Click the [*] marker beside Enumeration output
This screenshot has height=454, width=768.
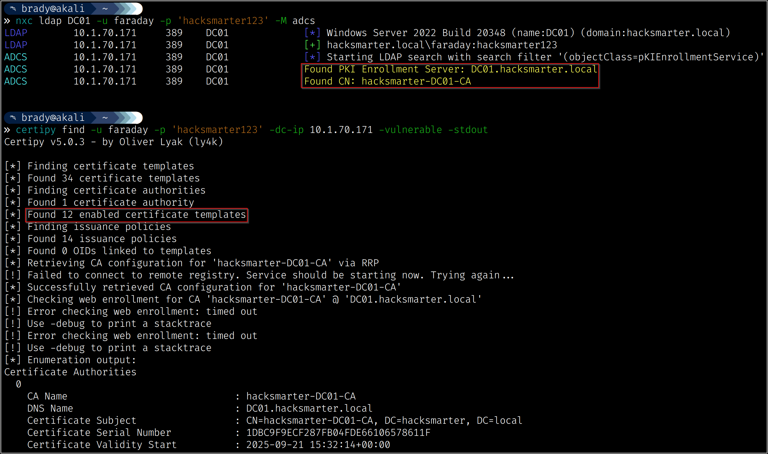[x=12, y=360]
